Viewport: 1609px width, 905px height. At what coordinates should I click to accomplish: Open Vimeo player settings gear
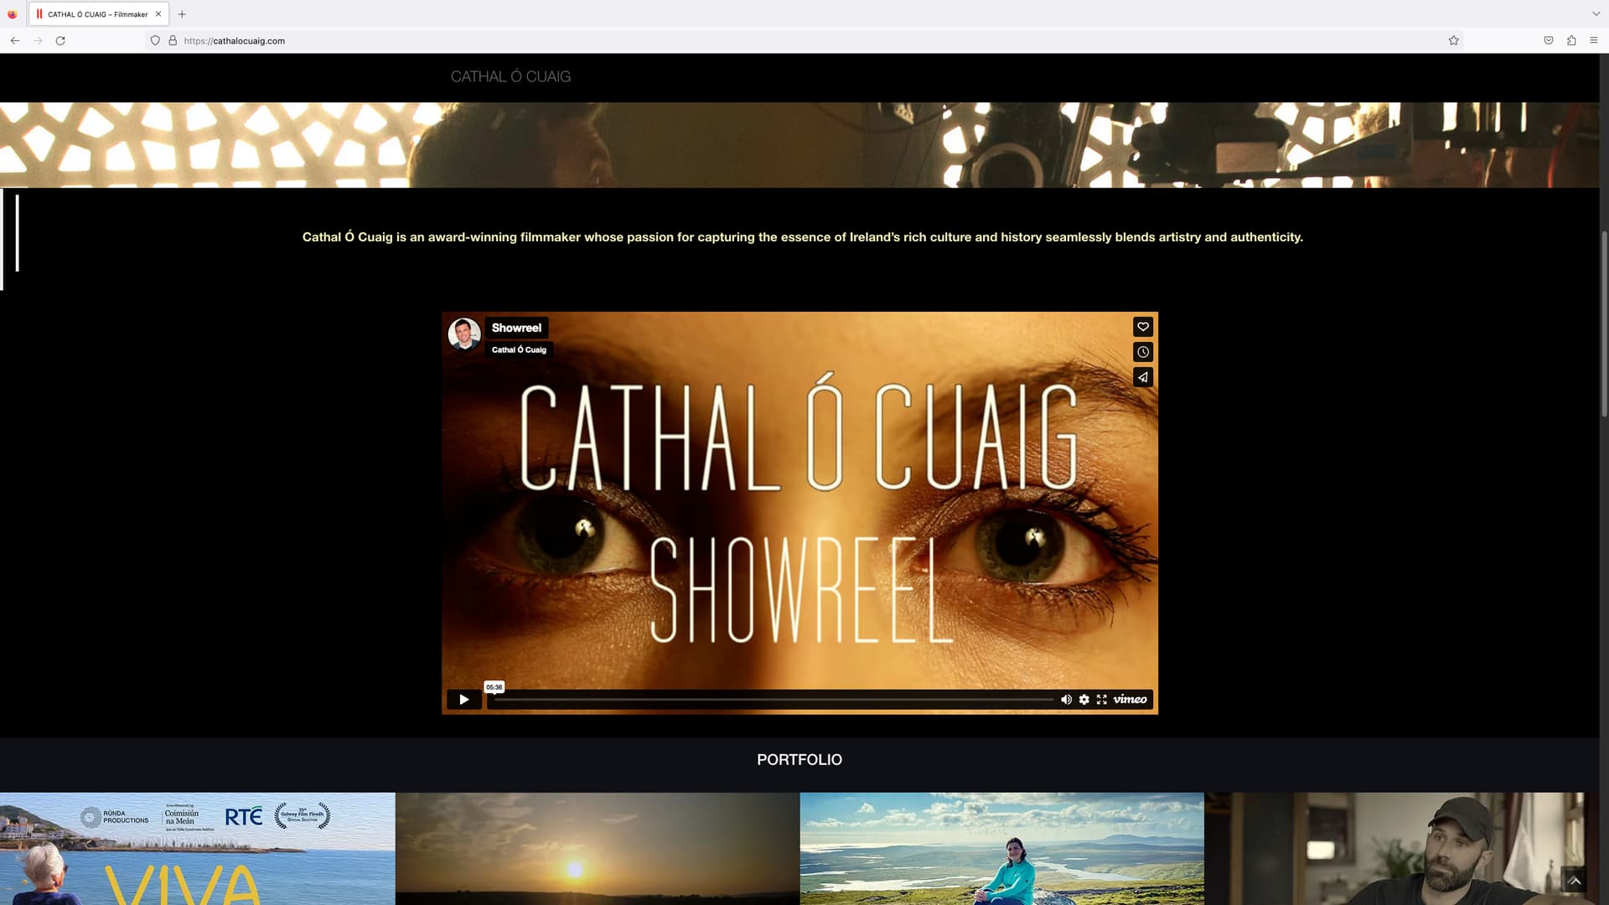click(x=1084, y=699)
